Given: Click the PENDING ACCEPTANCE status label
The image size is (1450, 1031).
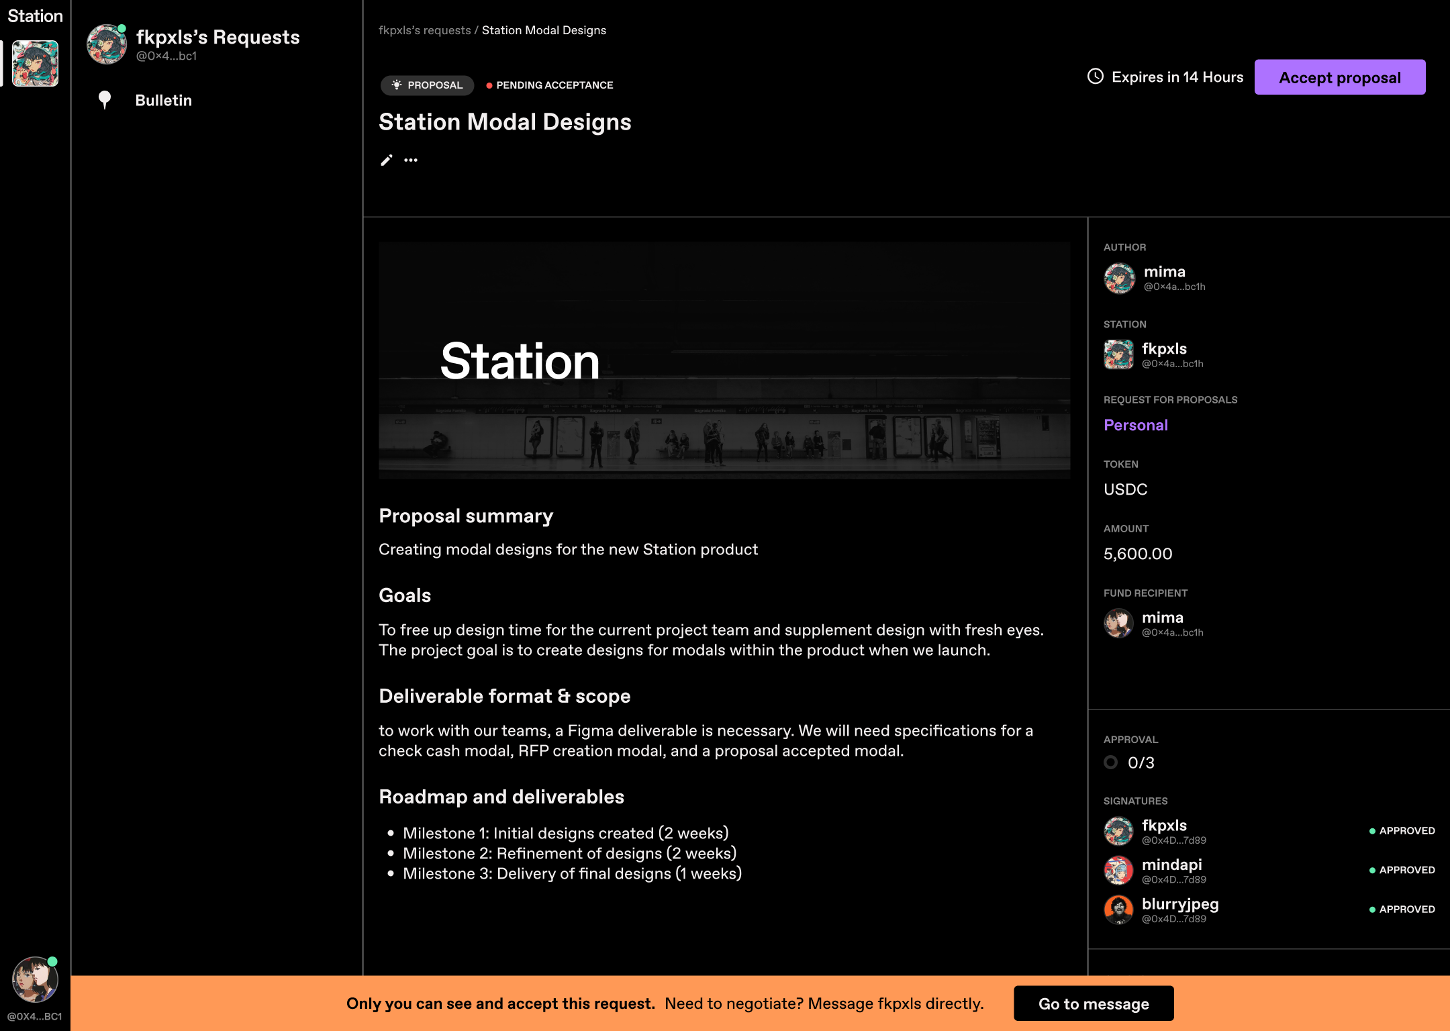Looking at the screenshot, I should (x=549, y=85).
